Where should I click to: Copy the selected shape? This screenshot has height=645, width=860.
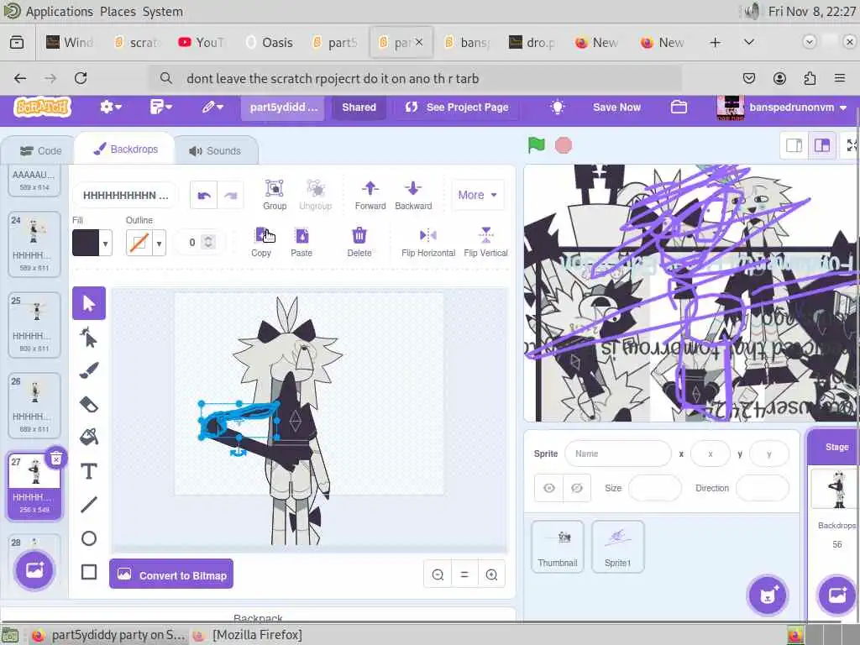[x=261, y=242]
